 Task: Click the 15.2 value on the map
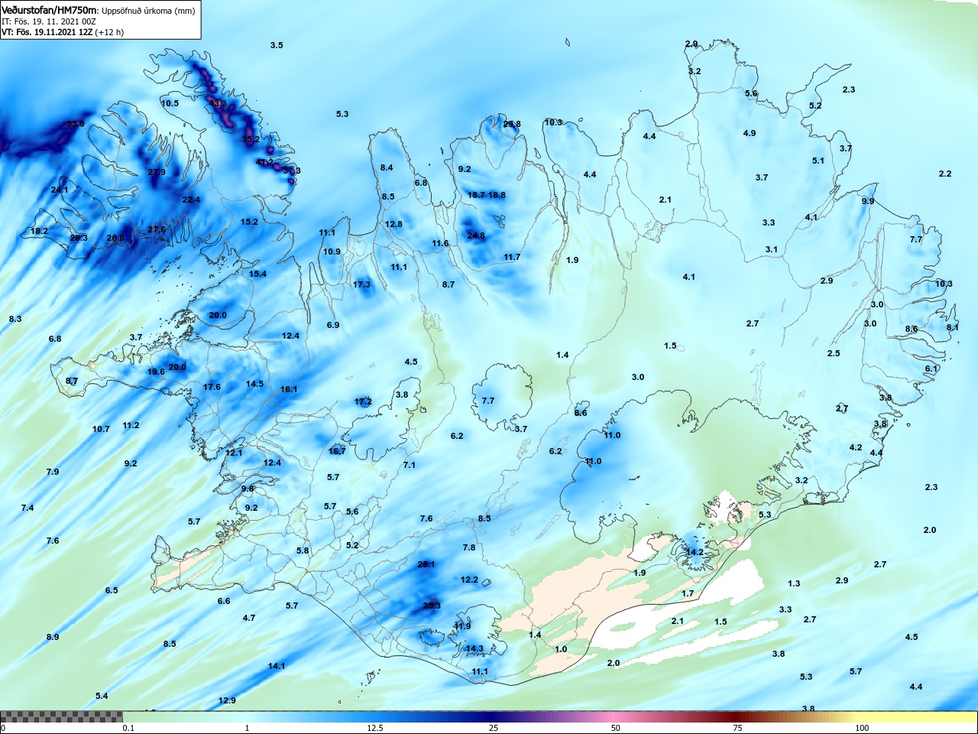pyautogui.click(x=249, y=222)
